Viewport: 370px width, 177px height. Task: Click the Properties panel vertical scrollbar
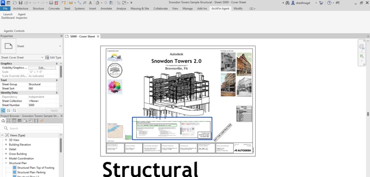tap(61, 72)
